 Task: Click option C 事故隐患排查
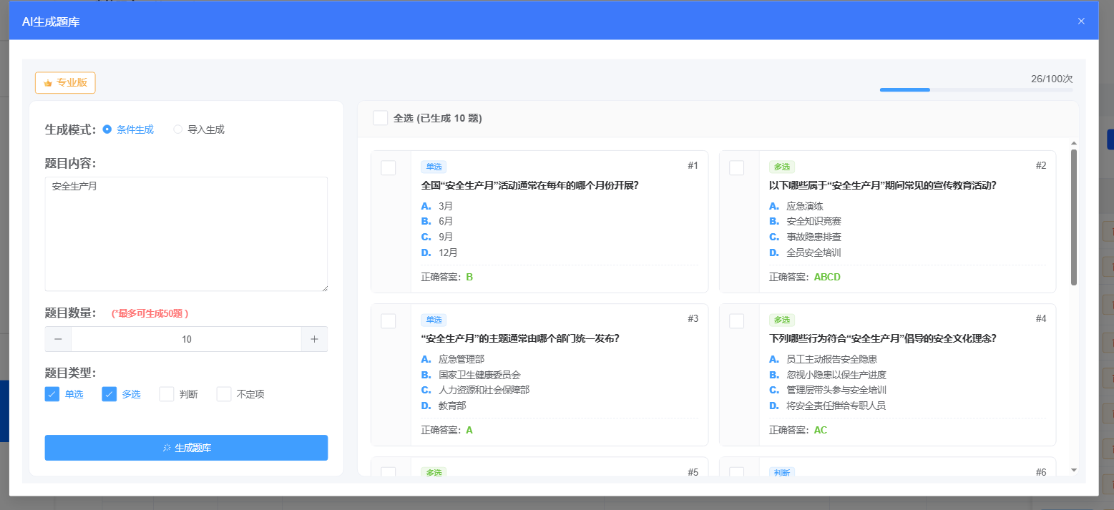tap(806, 237)
